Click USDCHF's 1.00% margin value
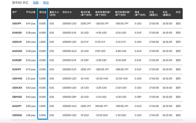Screen dimensions: 196x123 click(x=42, y=42)
